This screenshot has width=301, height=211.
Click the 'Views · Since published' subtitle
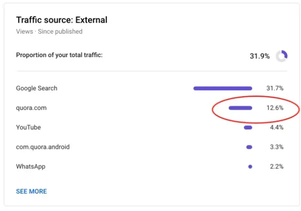49,32
